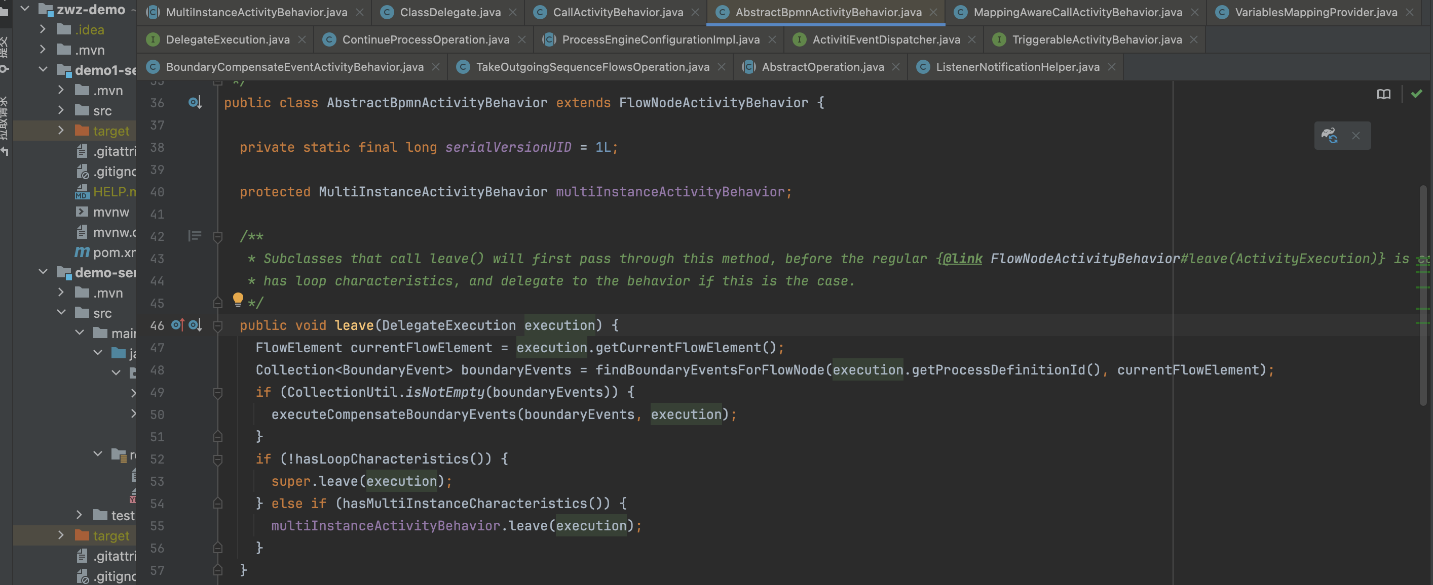The width and height of the screenshot is (1433, 585).
Task: Click the yellow intention lightbulb icon
Action: pos(238,300)
